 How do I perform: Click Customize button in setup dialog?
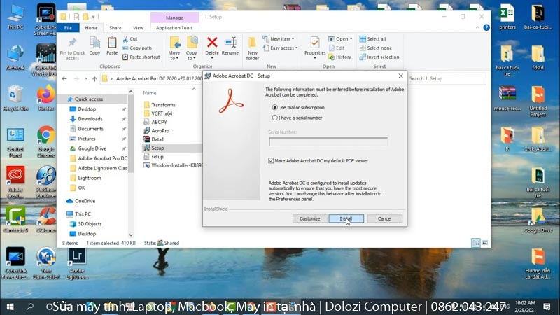click(x=309, y=218)
